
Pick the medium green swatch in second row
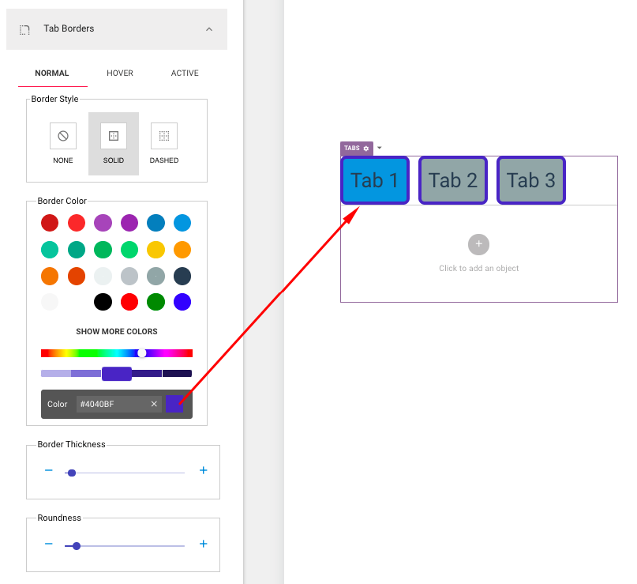[103, 250]
